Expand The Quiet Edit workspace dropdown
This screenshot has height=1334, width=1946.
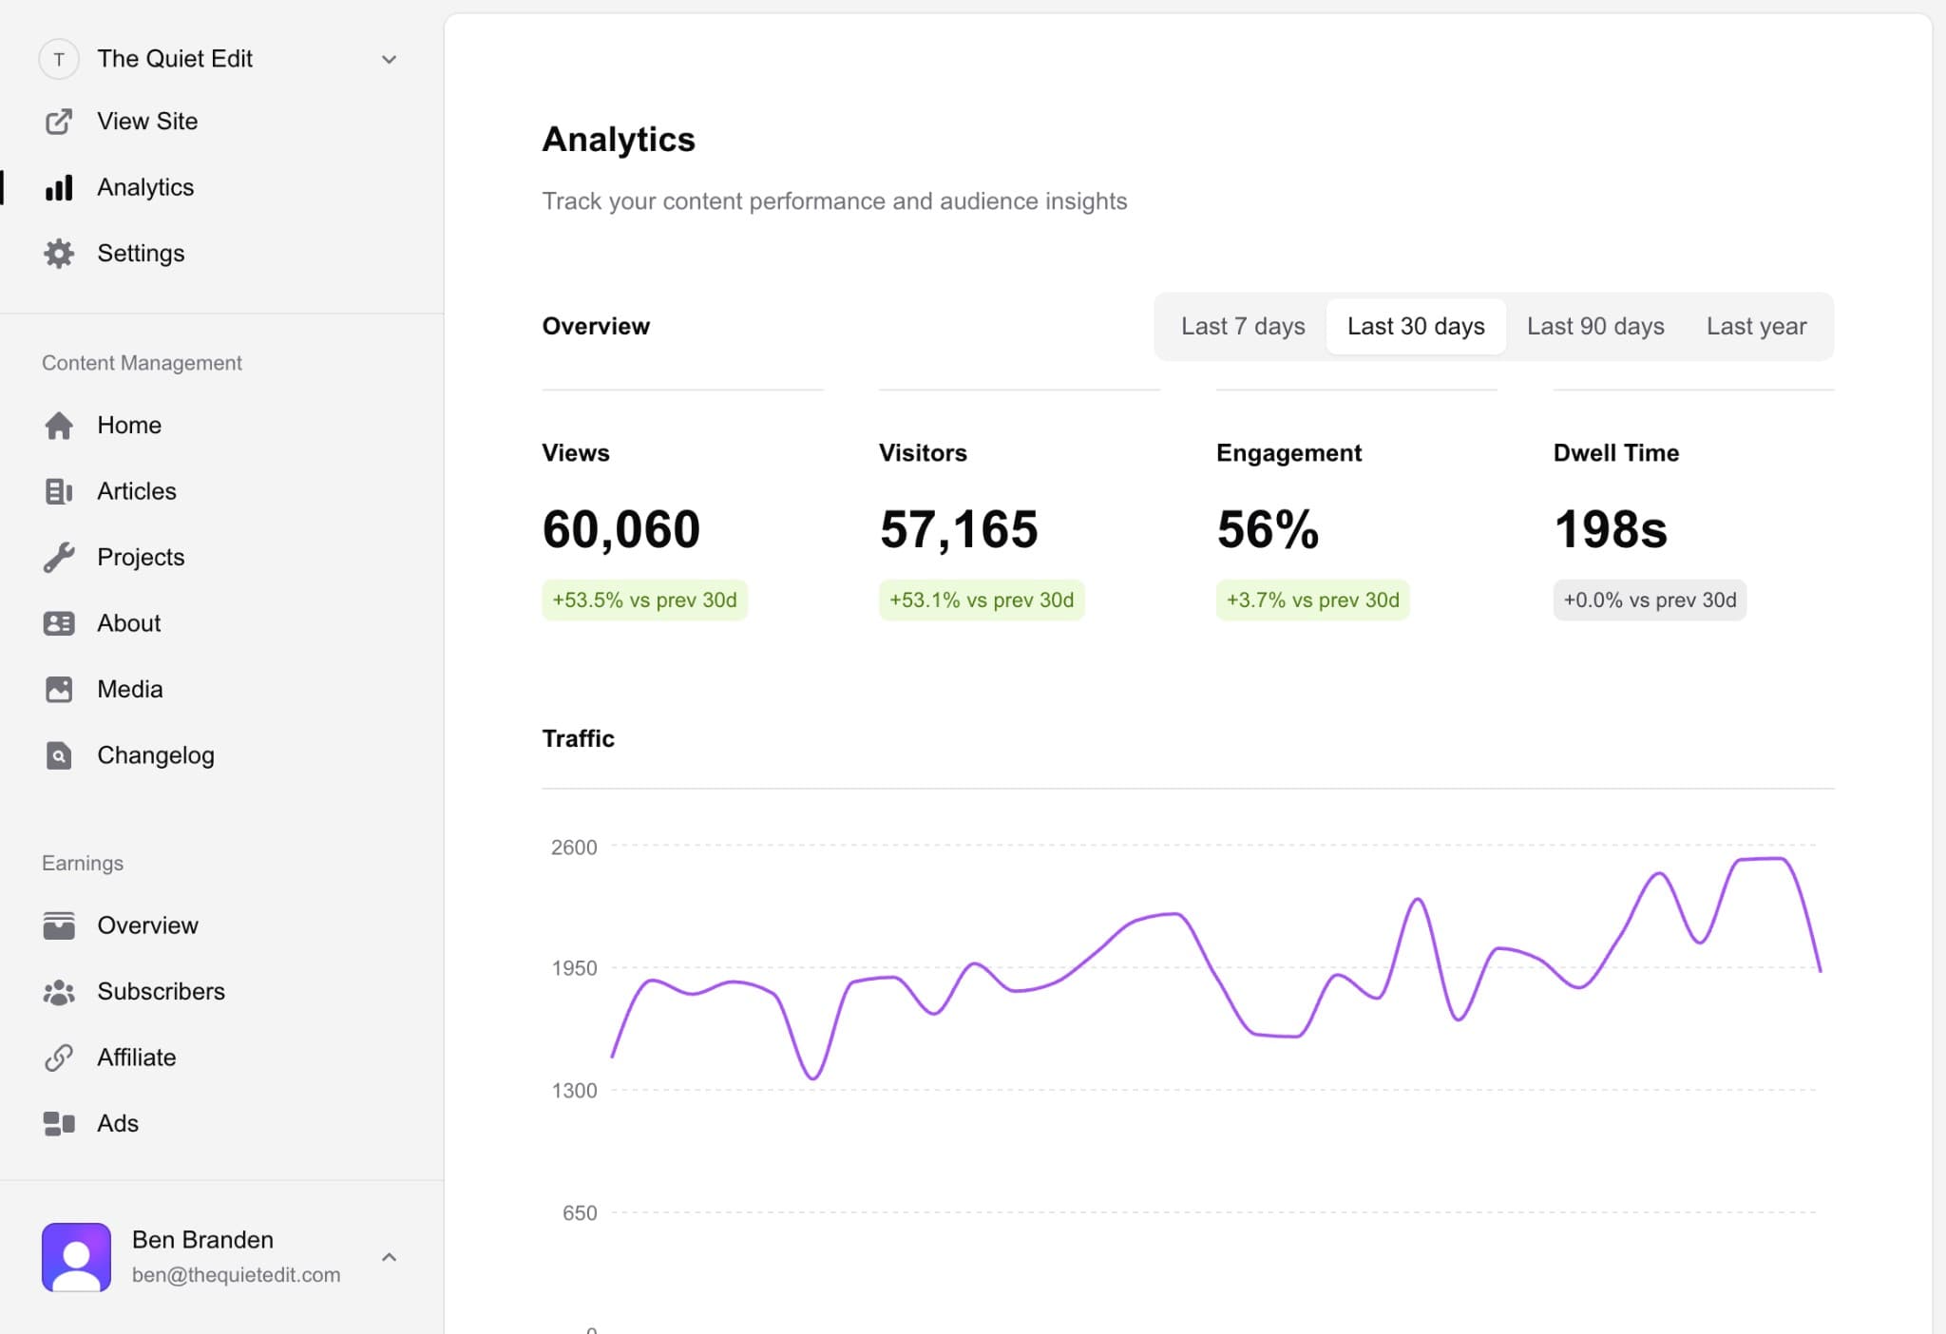pos(389,59)
